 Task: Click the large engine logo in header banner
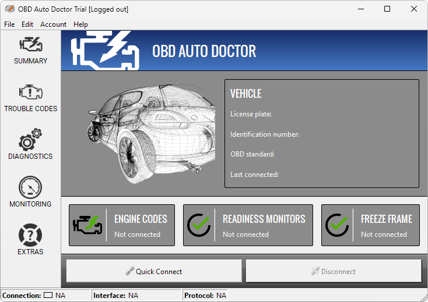(105, 51)
